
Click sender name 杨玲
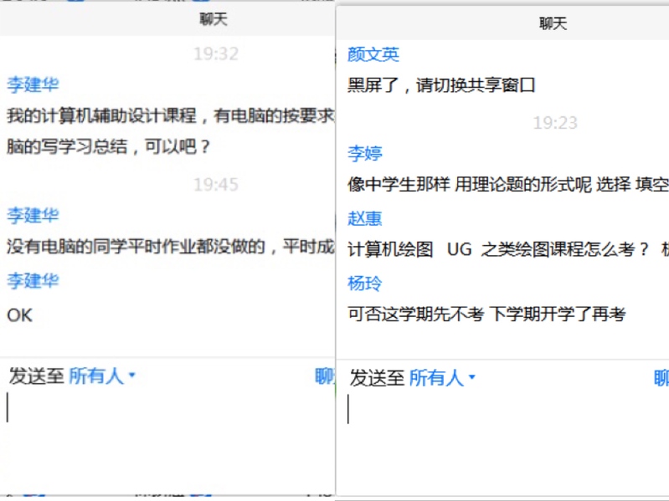[x=365, y=284]
